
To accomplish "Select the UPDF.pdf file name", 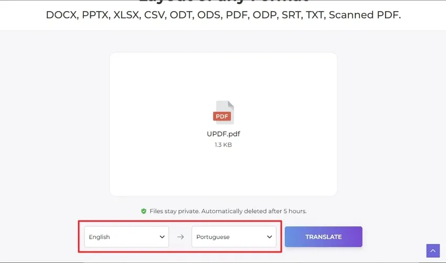I will click(x=224, y=134).
